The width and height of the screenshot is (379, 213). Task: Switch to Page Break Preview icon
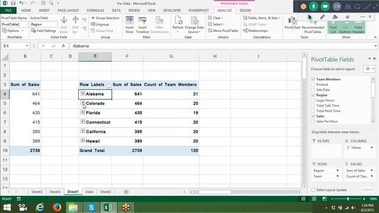(325, 199)
